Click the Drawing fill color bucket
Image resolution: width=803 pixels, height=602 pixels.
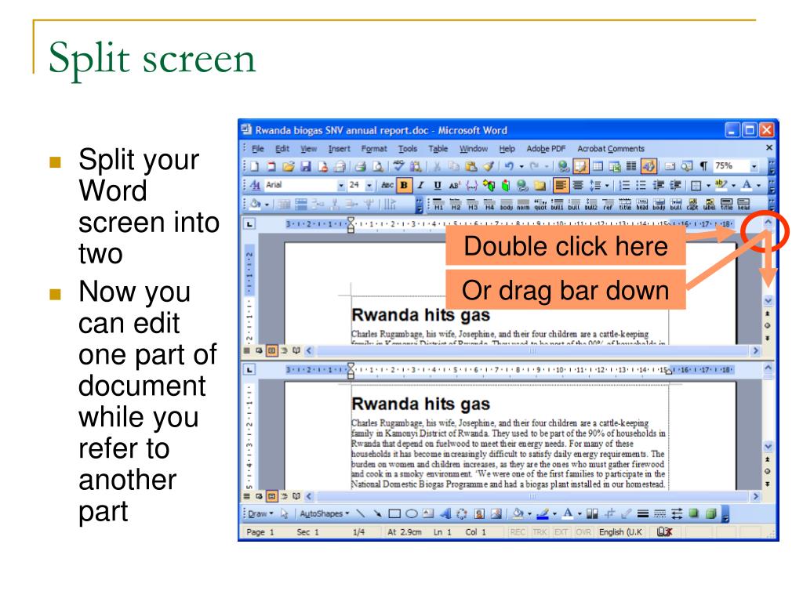click(518, 513)
